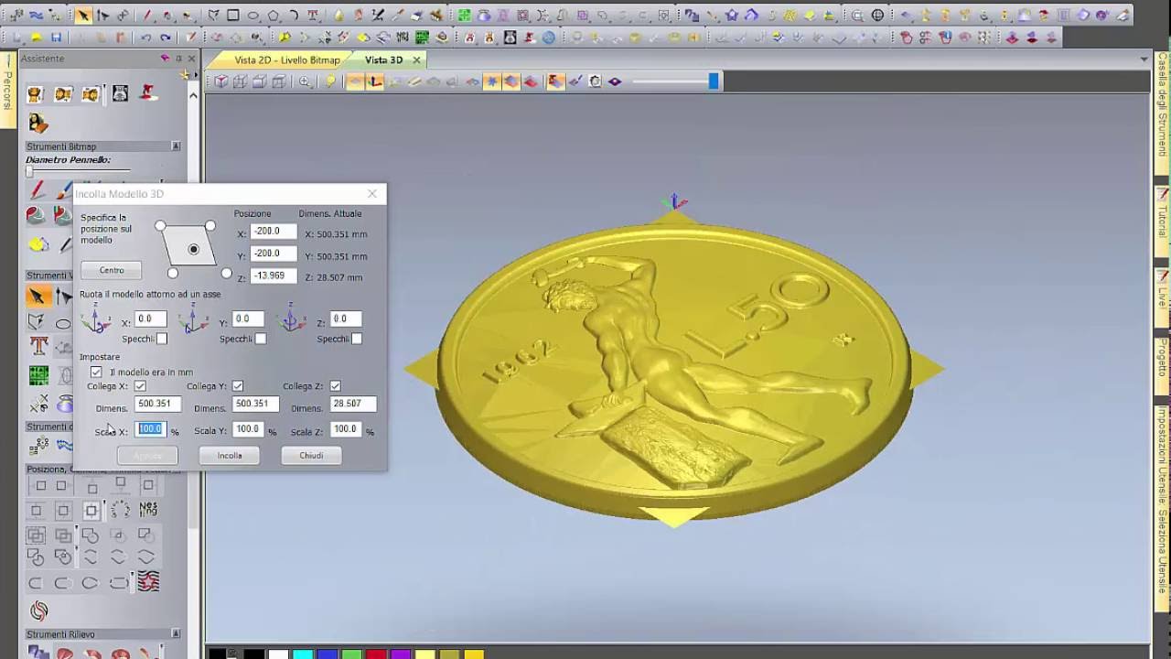Click the spiral icon in left panel
1171x659 pixels.
tap(38, 610)
